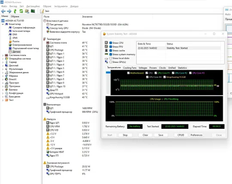Expand the Сервер tree node
232x184 pixels.
[x=3, y=62]
